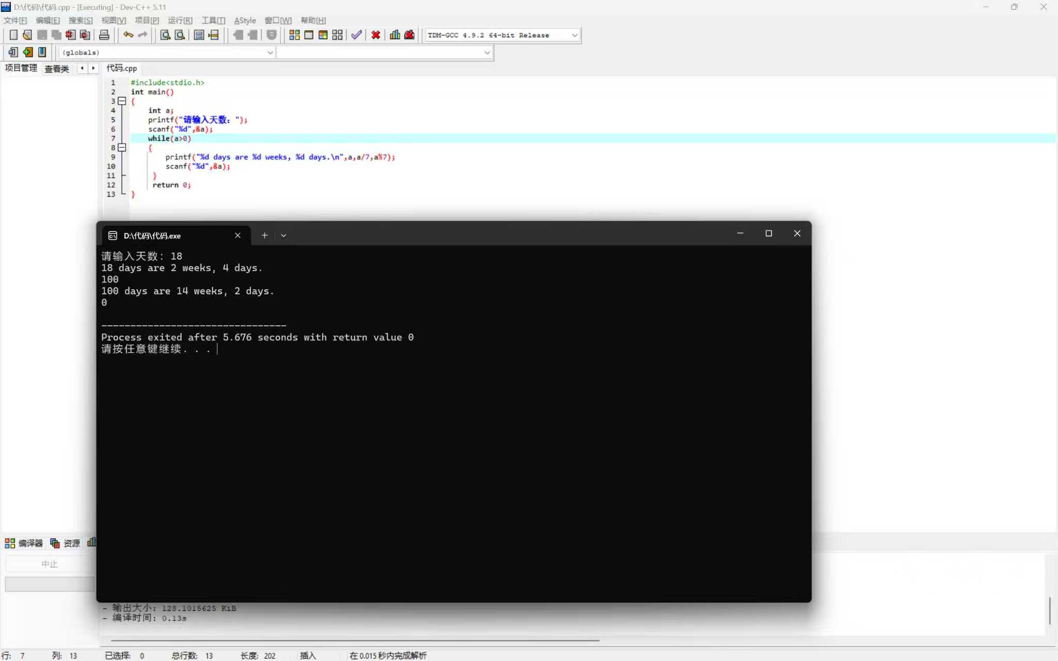Switch to the 查看类 tab

coord(56,69)
